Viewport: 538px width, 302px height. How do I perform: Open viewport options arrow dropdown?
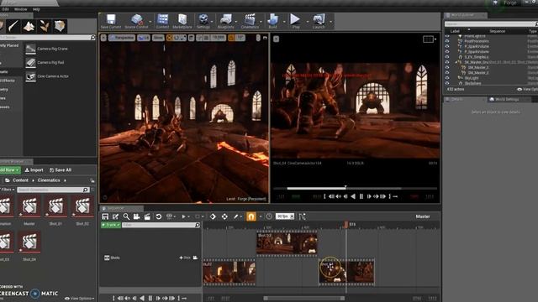click(103, 38)
